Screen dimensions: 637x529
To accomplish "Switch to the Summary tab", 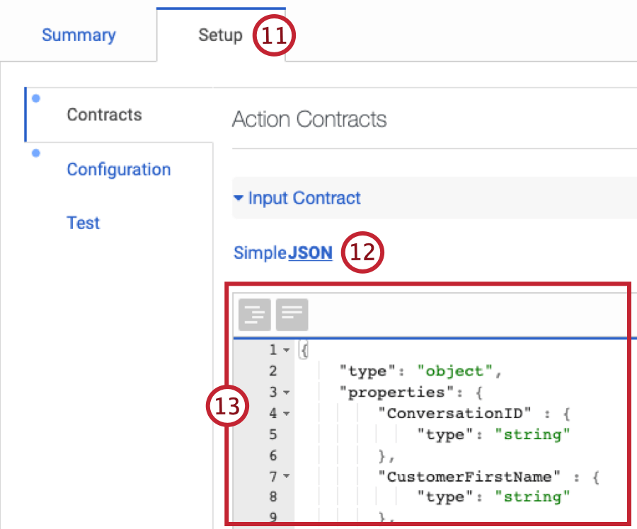I will (78, 35).
